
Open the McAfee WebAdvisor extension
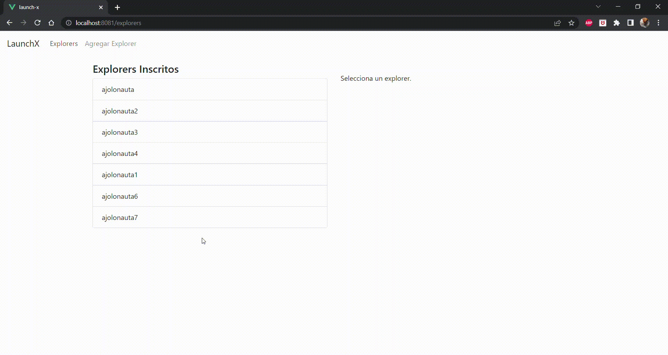tap(603, 23)
